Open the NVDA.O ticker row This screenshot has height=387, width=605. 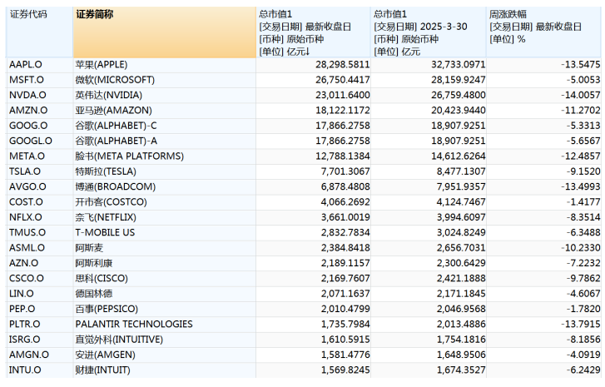27,95
